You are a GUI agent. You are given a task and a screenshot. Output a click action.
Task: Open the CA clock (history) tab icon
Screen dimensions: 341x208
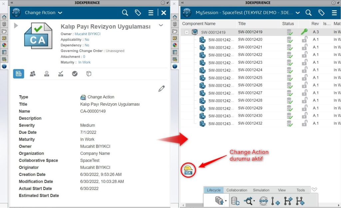click(x=47, y=74)
